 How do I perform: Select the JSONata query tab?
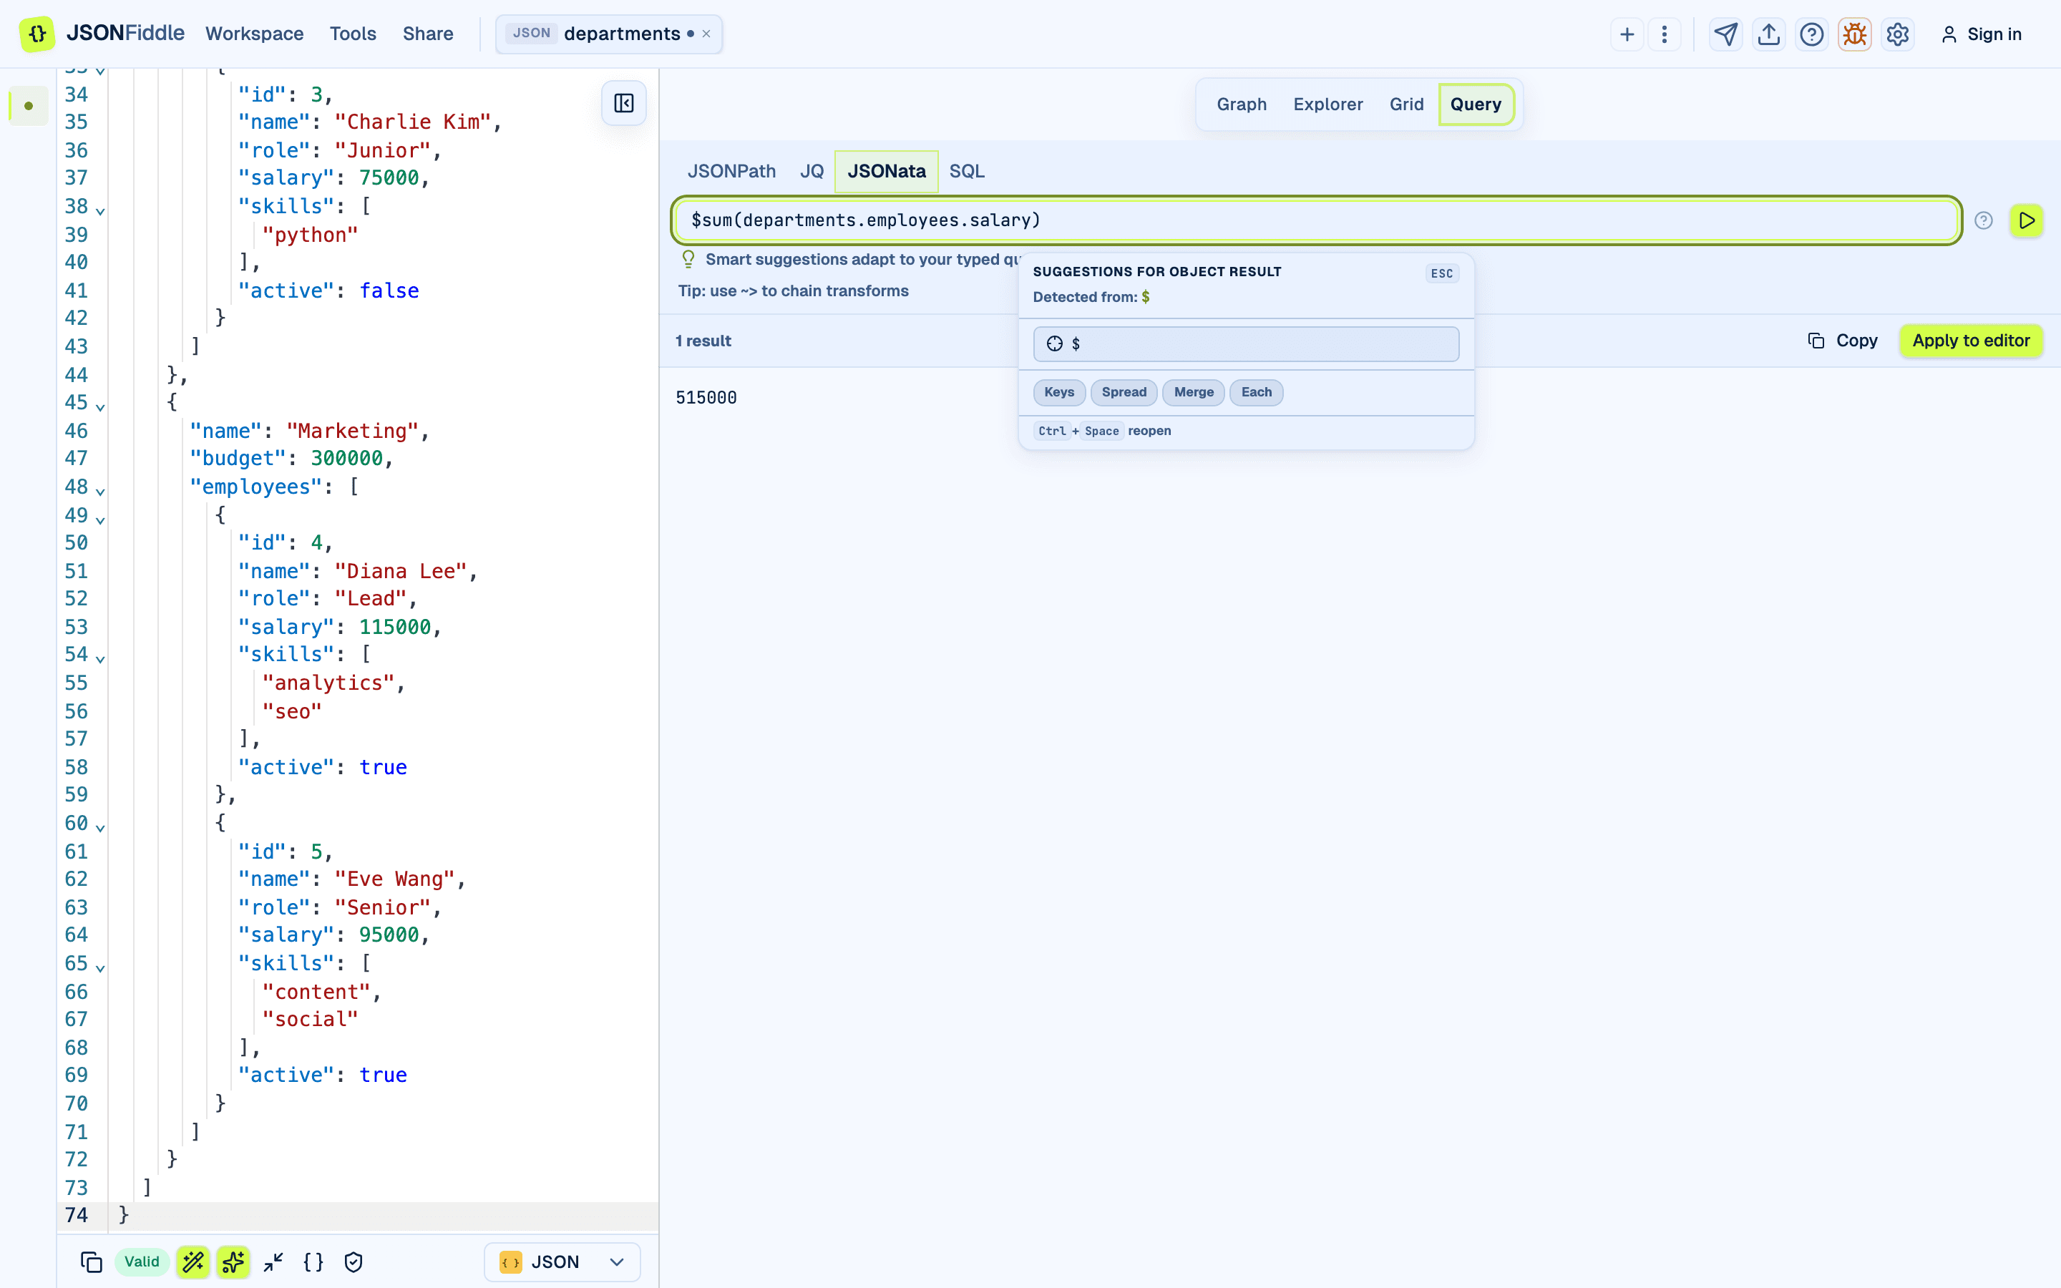887,171
